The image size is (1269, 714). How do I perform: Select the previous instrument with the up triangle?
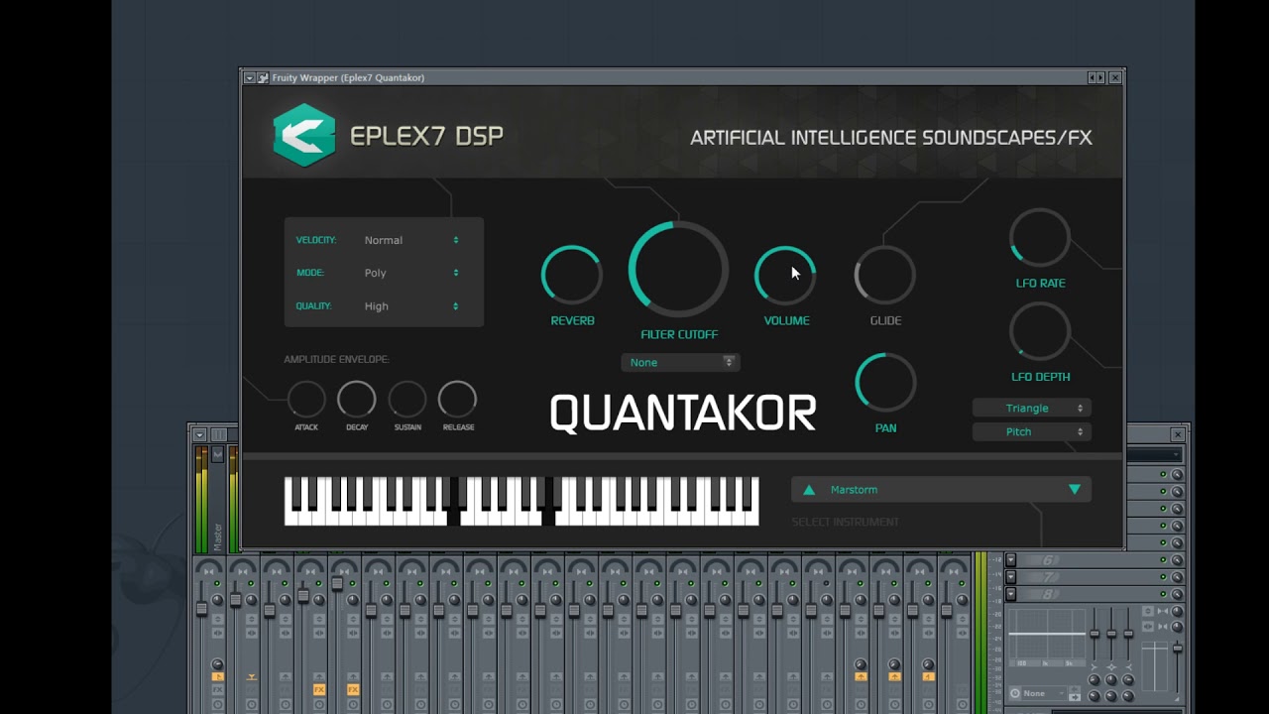809,490
